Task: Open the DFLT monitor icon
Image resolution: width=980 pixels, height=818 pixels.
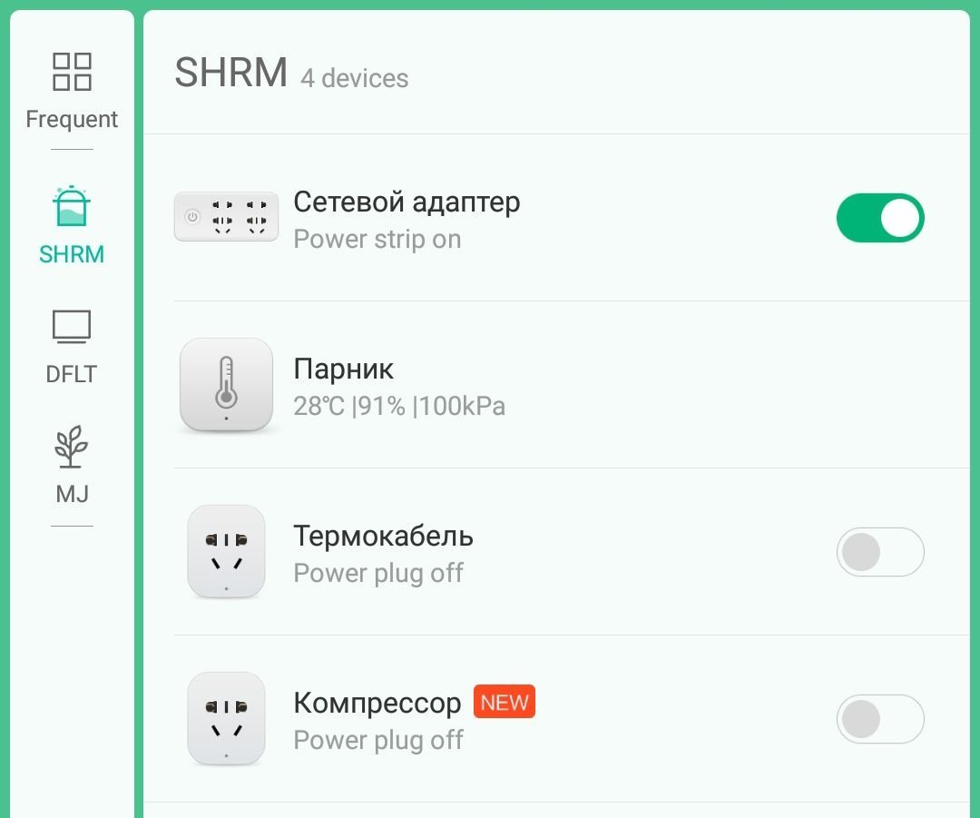Action: coord(72,327)
